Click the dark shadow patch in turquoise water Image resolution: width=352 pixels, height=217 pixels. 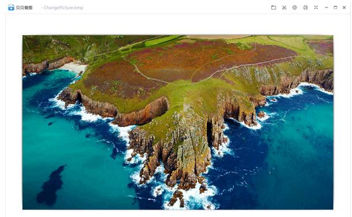click(51, 186)
